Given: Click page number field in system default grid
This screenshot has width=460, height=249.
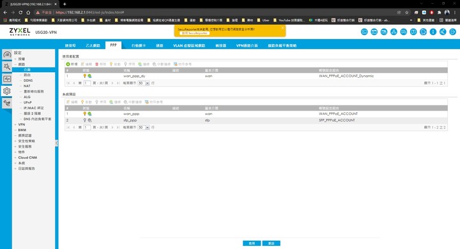Looking at the screenshot, I should tap(87, 127).
